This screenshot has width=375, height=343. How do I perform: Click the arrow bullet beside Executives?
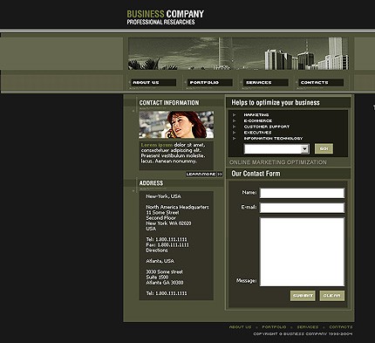coord(235,133)
